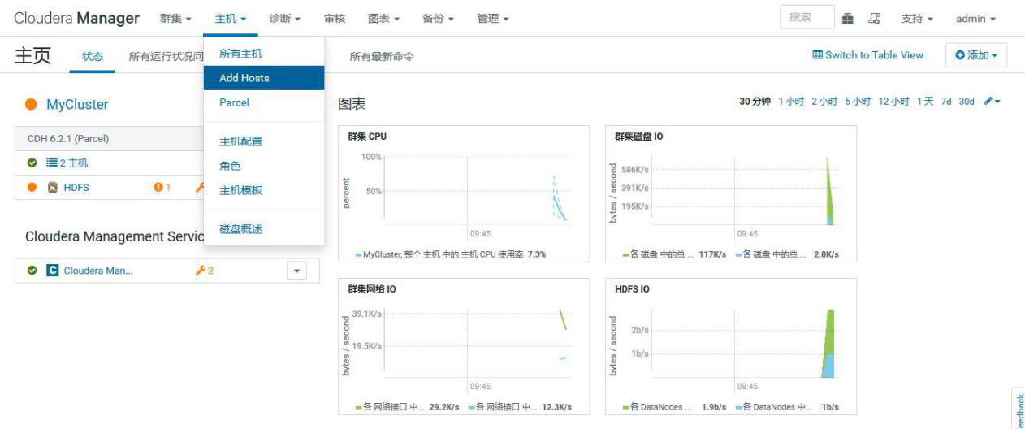Open the Cloudera Man... service link
The image size is (1025, 429).
(98, 271)
